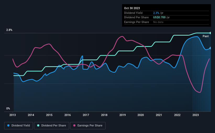Image resolution: width=215 pixels, height=133 pixels.
Task: Click the pink Earnings Per Share legend dot
Action: click(x=74, y=125)
